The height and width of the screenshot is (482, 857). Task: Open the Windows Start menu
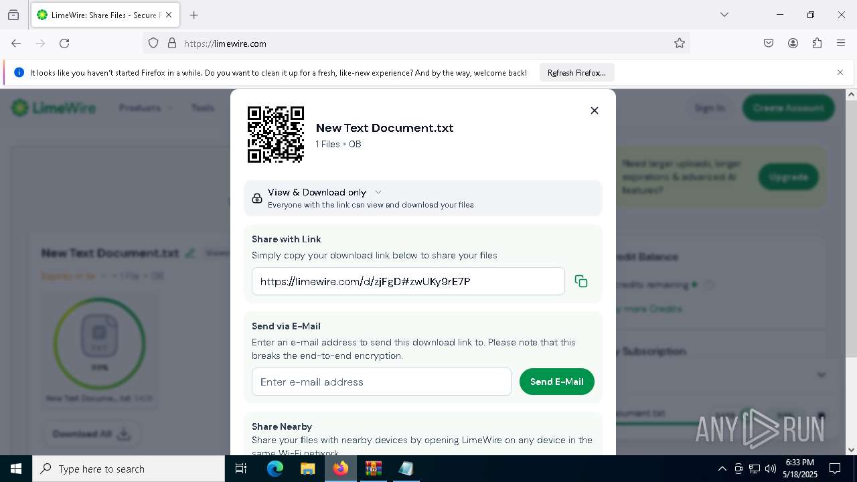(16, 469)
